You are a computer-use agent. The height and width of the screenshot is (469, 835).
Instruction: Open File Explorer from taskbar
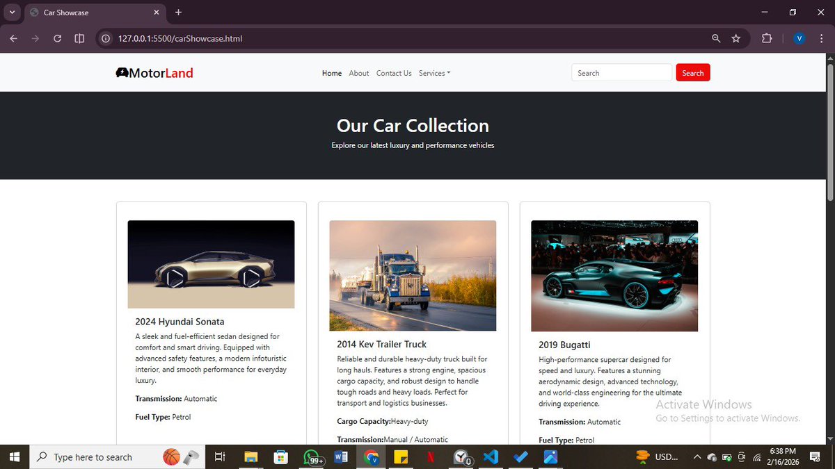click(x=252, y=457)
